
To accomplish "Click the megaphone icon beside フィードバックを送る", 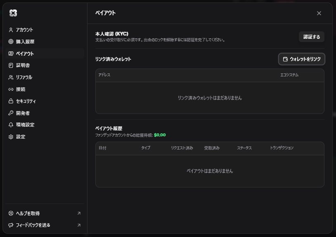I will coord(11,225).
